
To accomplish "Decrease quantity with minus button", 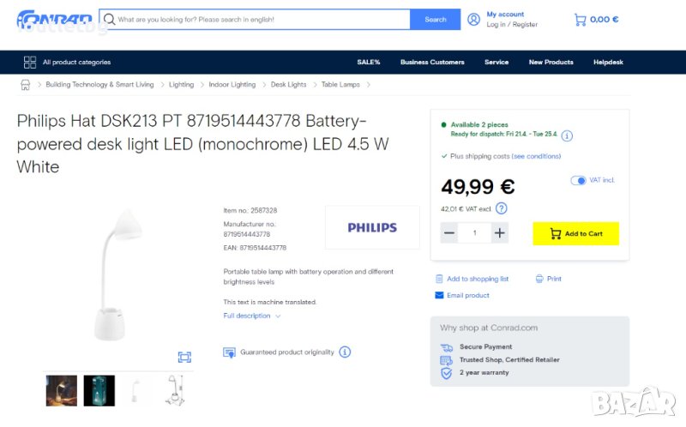I will click(x=449, y=233).
